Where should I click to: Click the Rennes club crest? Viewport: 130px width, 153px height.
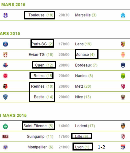tap(5, 86)
